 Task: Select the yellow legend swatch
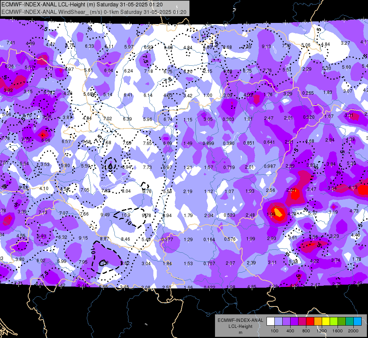point(326,321)
